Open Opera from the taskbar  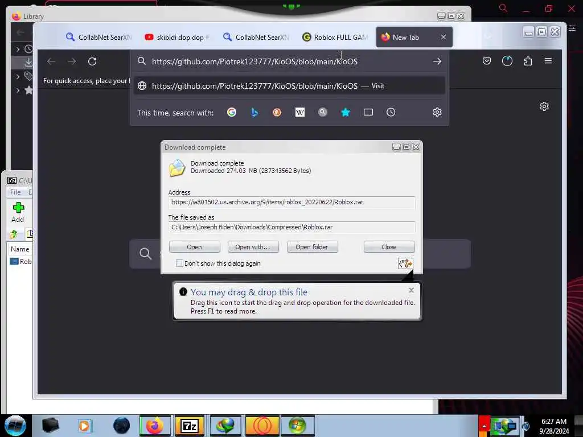[262, 426]
